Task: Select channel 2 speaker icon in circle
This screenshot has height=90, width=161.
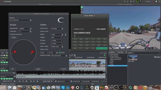Action: [33, 52]
